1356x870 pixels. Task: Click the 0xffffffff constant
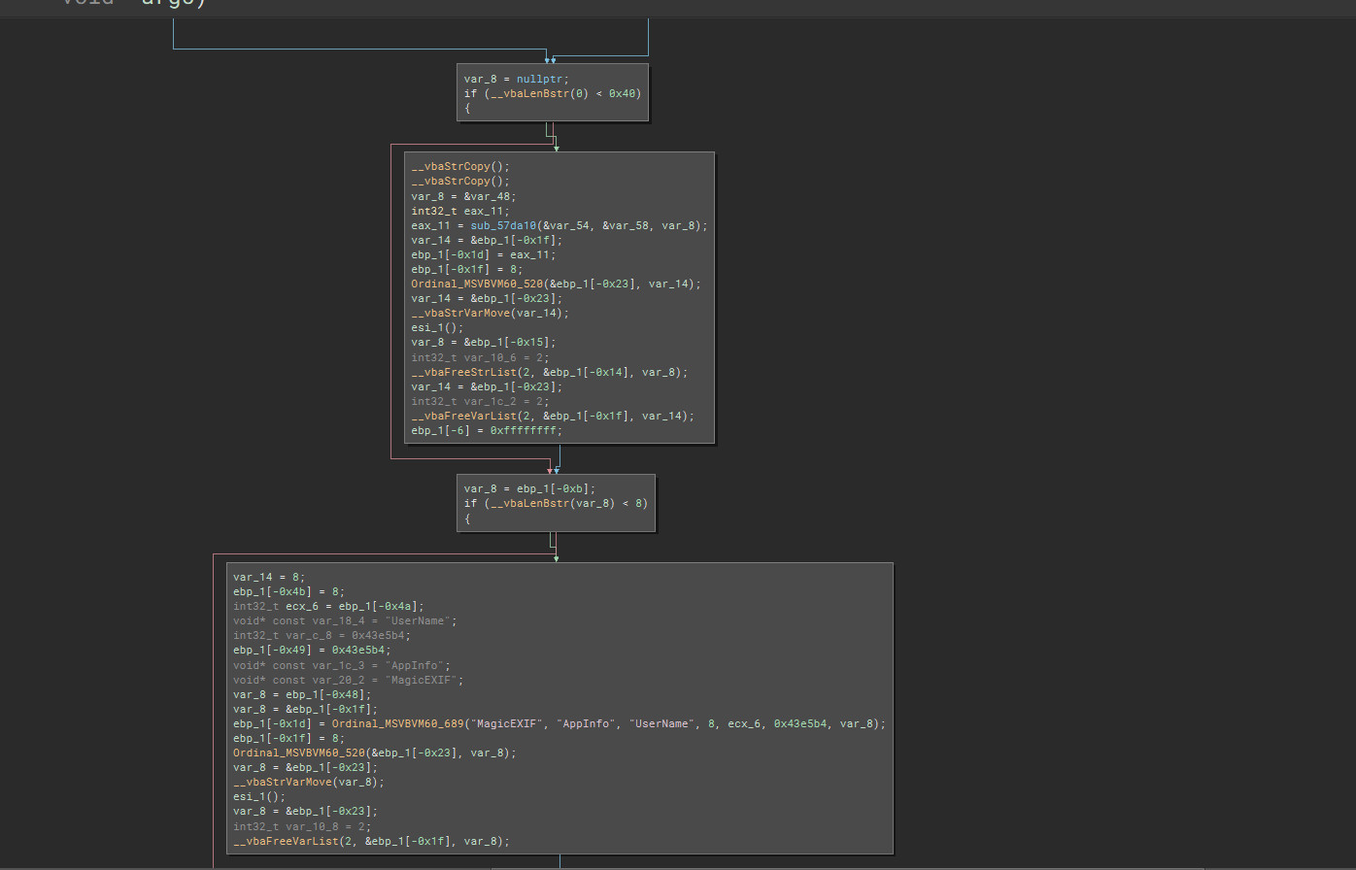524,430
